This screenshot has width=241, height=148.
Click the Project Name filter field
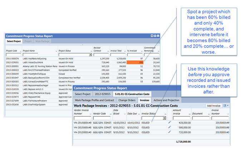pyautogui.click(x=30, y=55)
